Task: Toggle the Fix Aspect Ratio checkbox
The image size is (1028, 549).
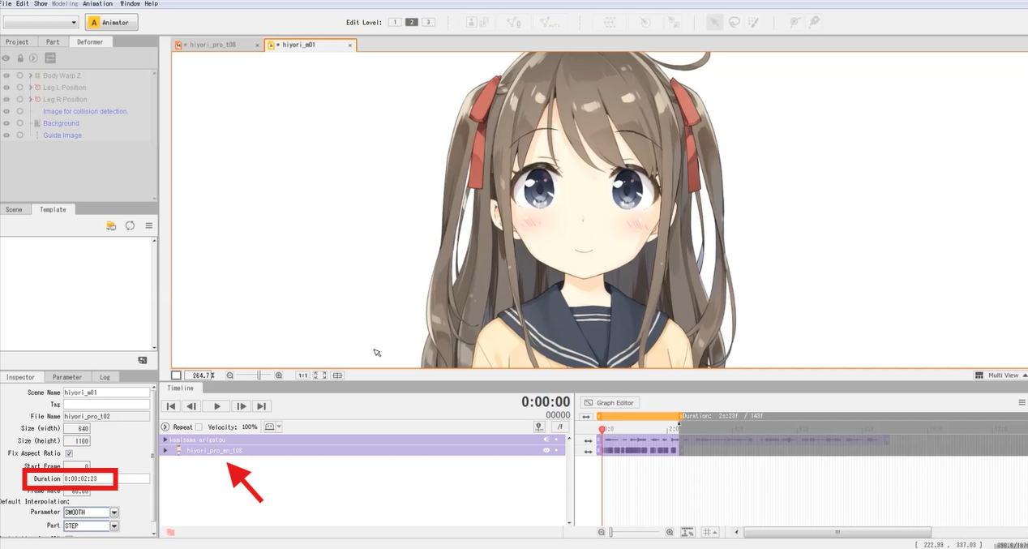Action: point(69,453)
